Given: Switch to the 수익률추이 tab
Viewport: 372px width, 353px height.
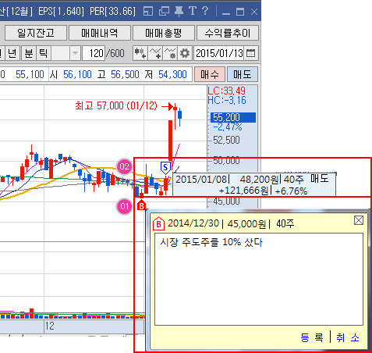Looking at the screenshot, I should point(228,33).
